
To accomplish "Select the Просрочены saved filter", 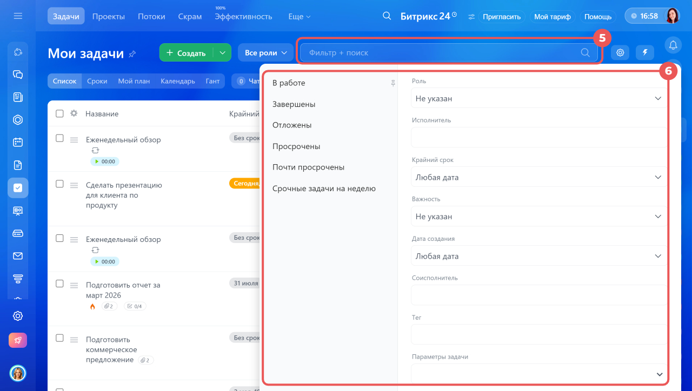I will click(296, 146).
